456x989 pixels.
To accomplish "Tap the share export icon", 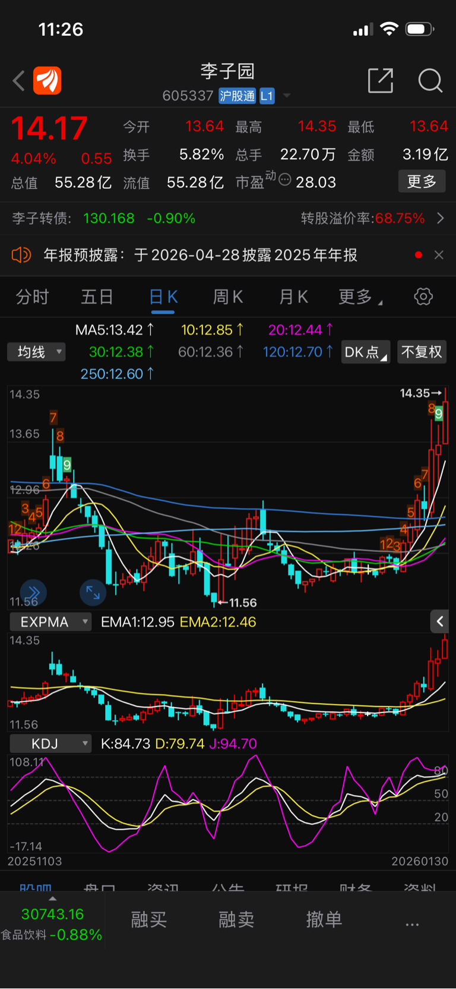I will [x=381, y=80].
